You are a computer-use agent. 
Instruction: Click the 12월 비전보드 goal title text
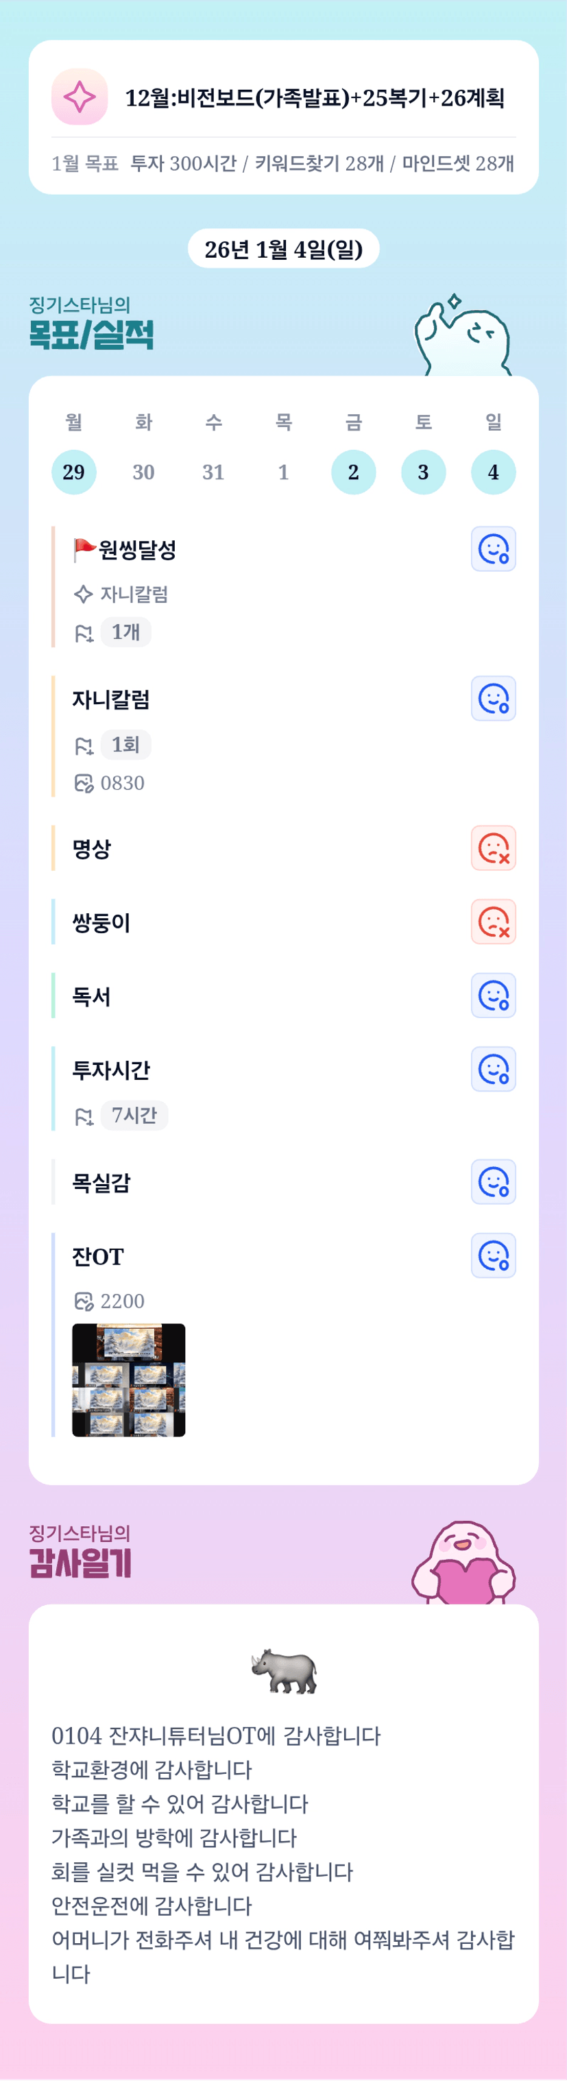coord(315,98)
